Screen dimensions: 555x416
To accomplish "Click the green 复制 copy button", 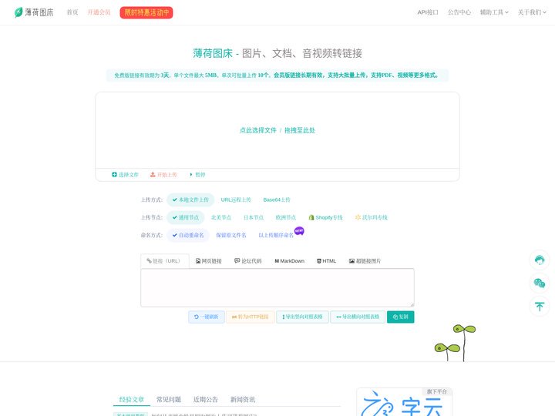I will (401, 317).
